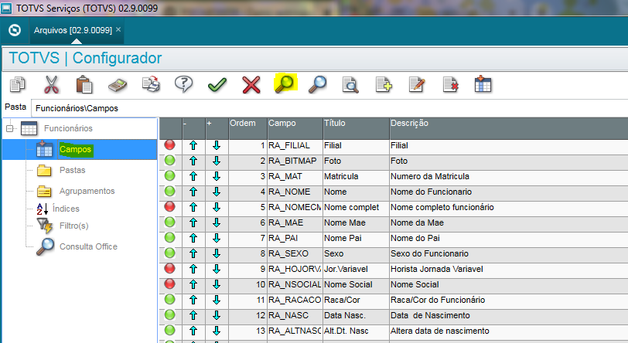Switch to Arquivos [02.9.0099] tab
The image size is (628, 343).
tap(73, 30)
